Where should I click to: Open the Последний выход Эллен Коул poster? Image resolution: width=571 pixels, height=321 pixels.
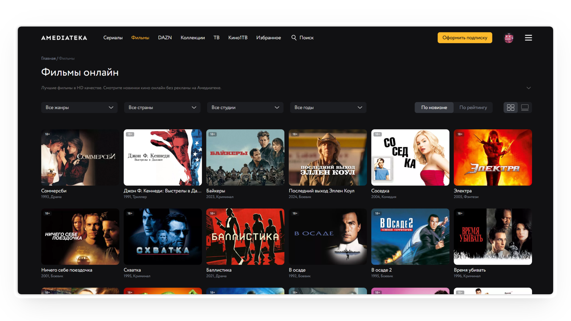(x=328, y=158)
